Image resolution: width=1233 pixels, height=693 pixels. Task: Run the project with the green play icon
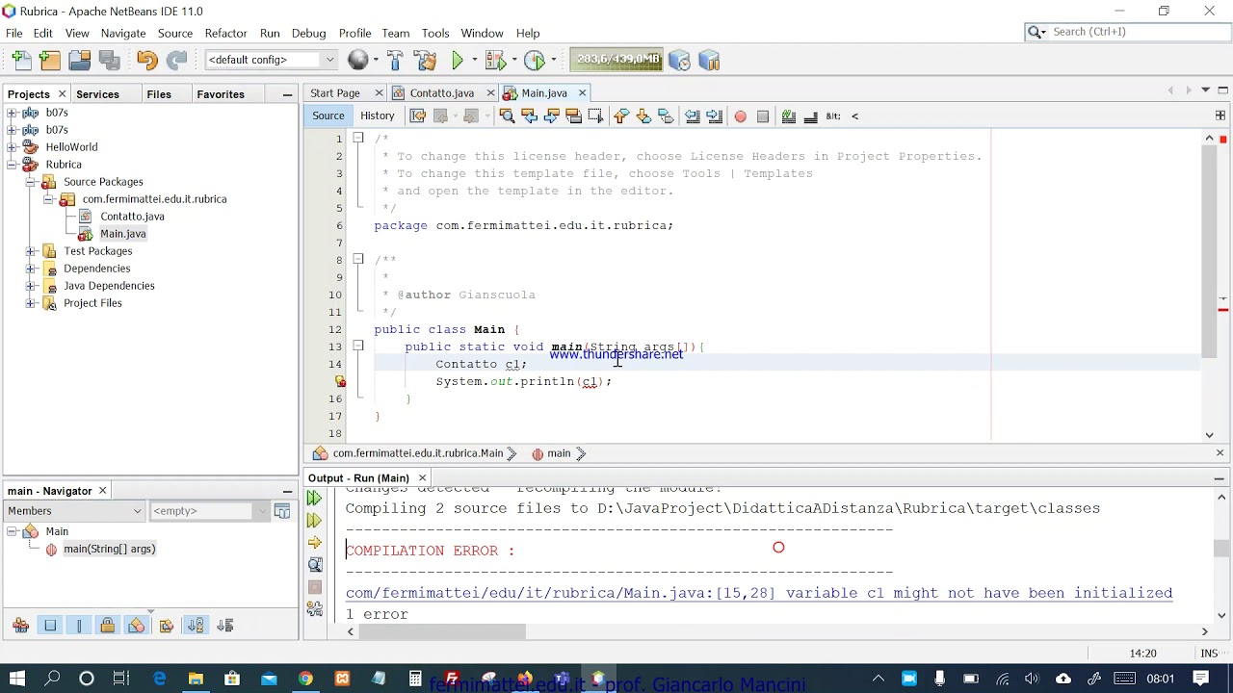tap(458, 60)
